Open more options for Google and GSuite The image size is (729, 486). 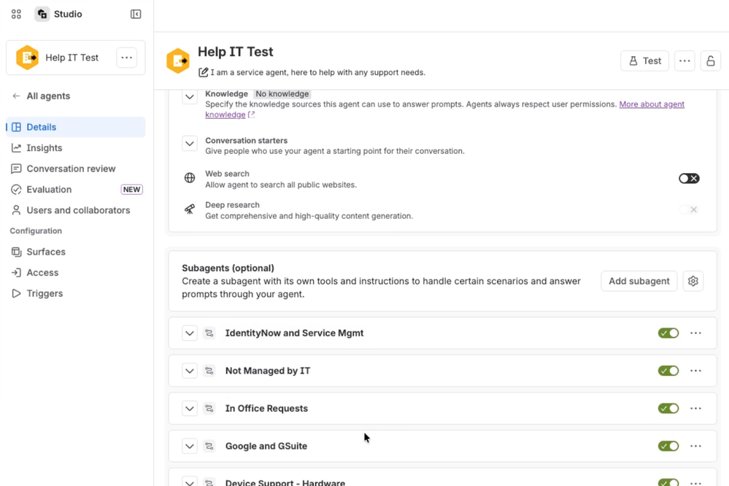point(695,446)
